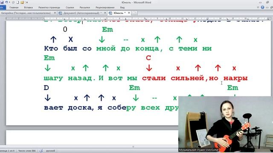Click the word 'конца,' in the lyrics
Viewport: 273px width, 153px height.
(149, 48)
